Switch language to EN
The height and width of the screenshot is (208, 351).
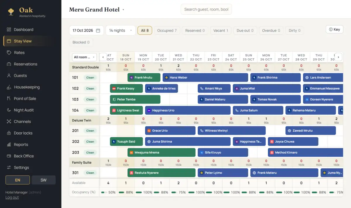pyautogui.click(x=18, y=180)
